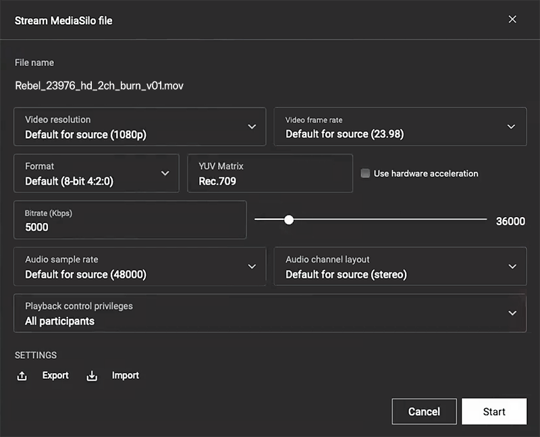The width and height of the screenshot is (540, 437).
Task: Click the 36000 maximum bitrate value
Action: pos(510,221)
